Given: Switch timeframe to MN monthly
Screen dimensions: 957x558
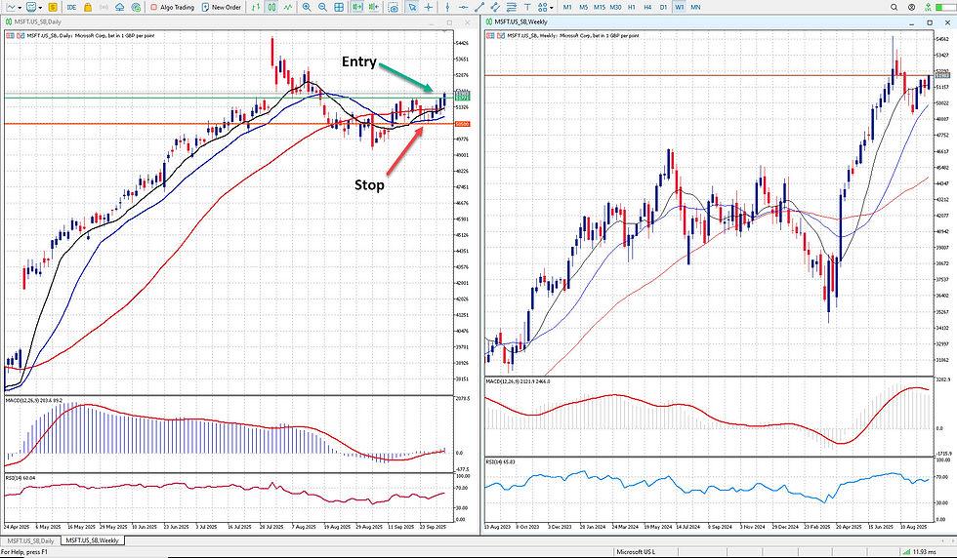Looking at the screenshot, I should (695, 8).
